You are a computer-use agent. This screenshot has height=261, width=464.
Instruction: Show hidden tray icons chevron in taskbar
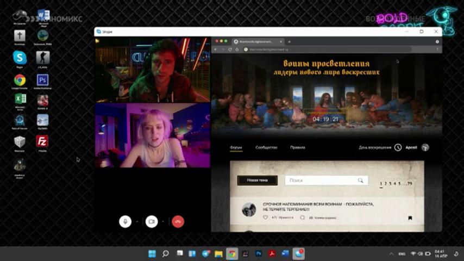tap(392, 254)
